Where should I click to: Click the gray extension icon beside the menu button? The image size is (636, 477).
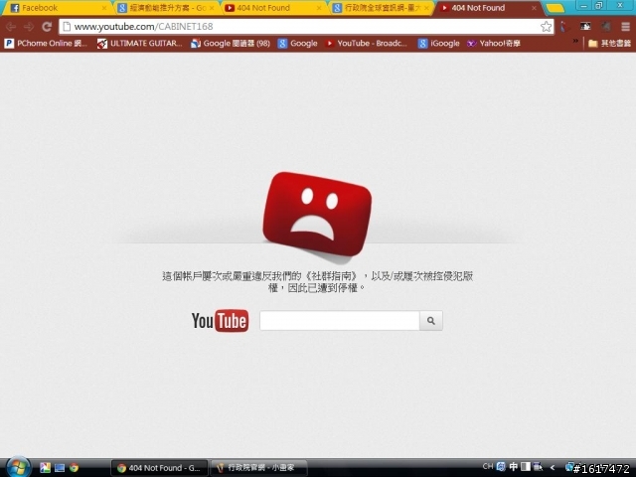[x=605, y=27]
